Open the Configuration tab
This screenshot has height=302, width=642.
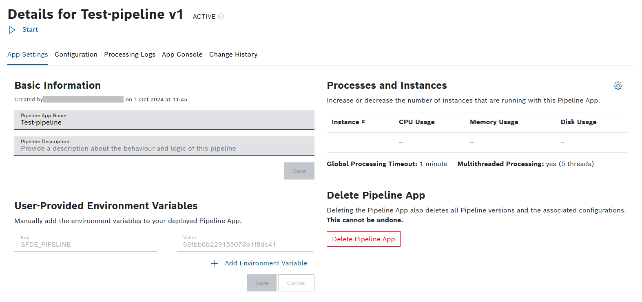[76, 55]
